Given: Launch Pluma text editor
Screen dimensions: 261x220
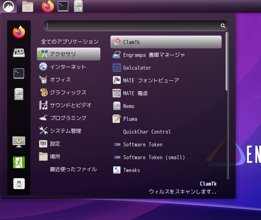Looking at the screenshot, I should click(166, 119).
